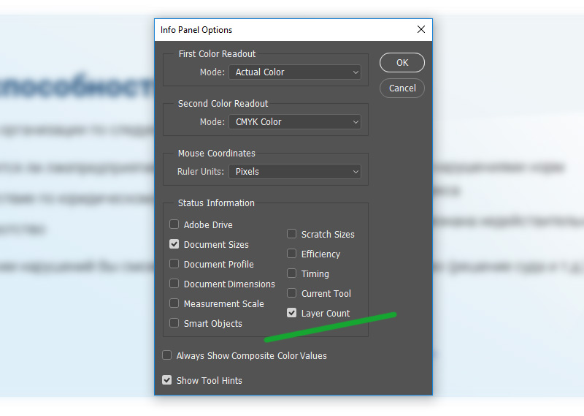The width and height of the screenshot is (584, 416).
Task: Expand the Ruler Units dropdown
Action: pyautogui.click(x=295, y=172)
